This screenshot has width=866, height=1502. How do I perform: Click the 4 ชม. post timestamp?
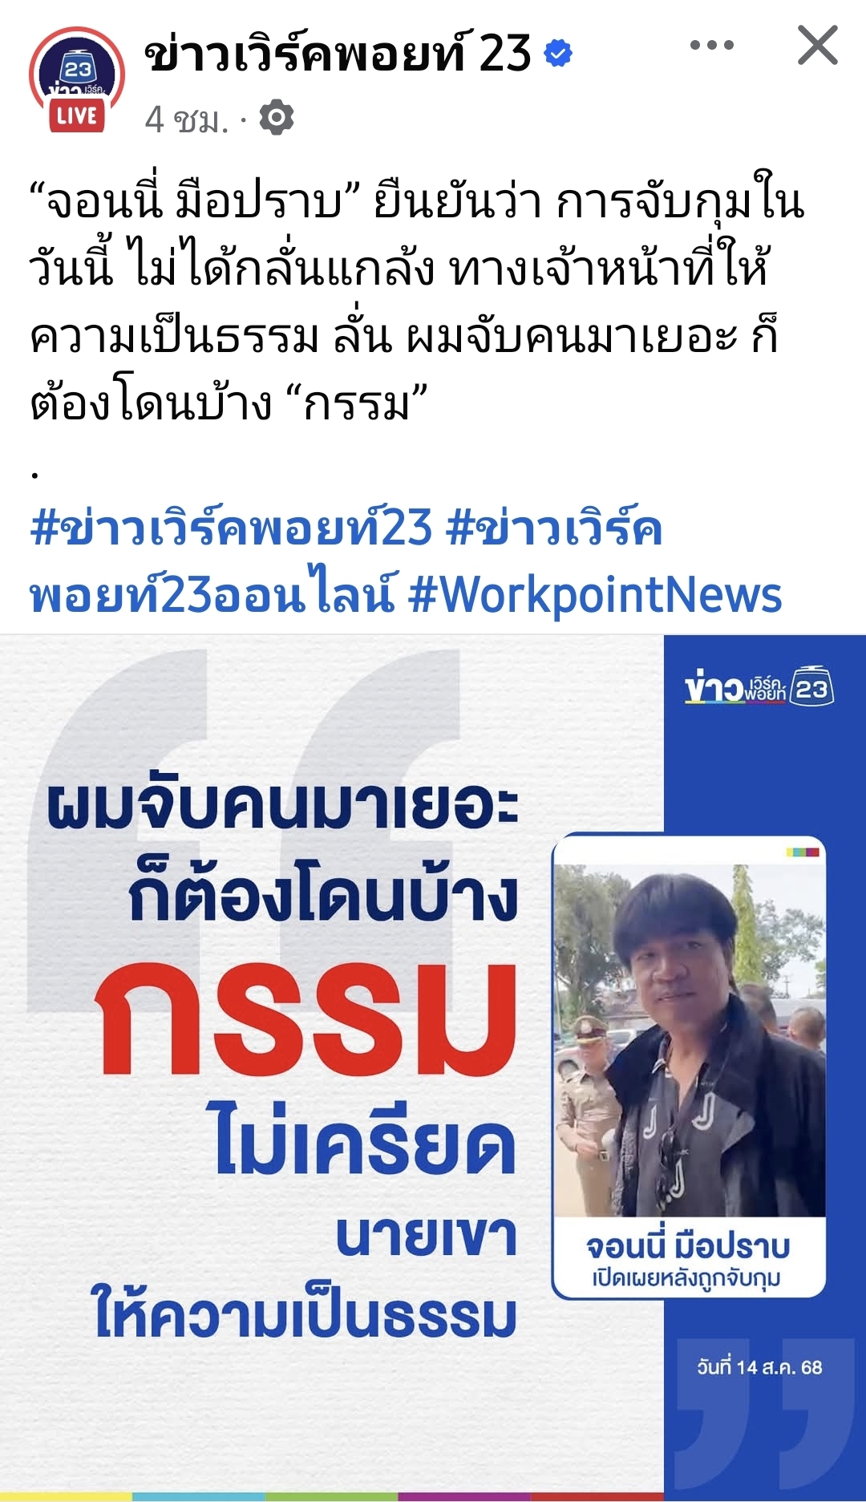(186, 119)
